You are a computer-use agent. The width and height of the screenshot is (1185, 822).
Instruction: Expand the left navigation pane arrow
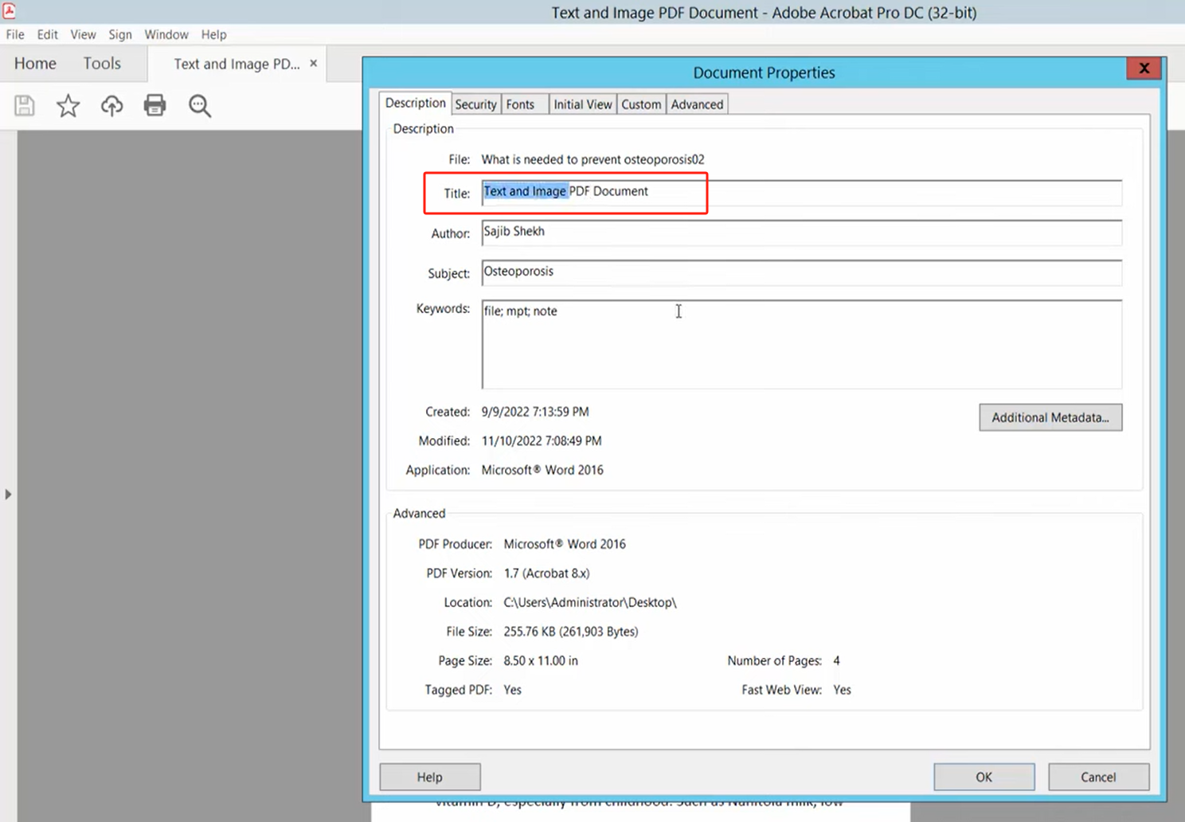pyautogui.click(x=8, y=495)
